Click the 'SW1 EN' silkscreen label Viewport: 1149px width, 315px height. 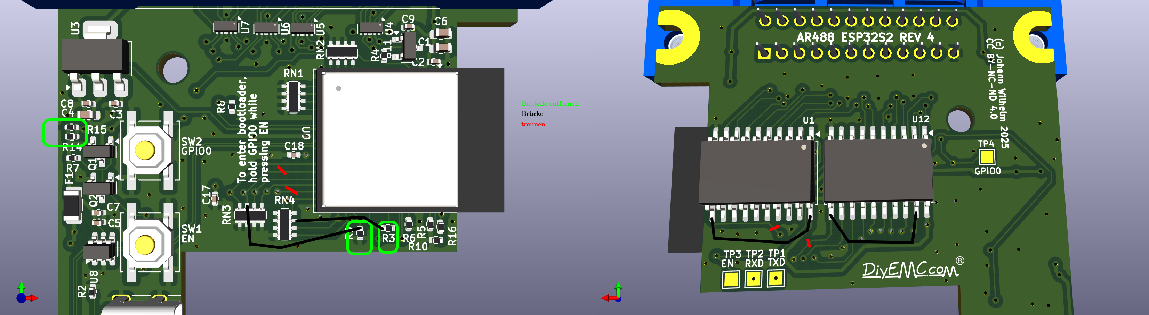point(191,234)
